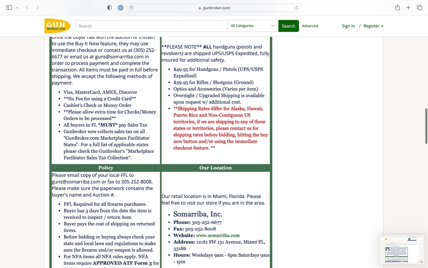Open the screenshot preview thumbnail
This screenshot has height=268, width=428.
point(402,250)
